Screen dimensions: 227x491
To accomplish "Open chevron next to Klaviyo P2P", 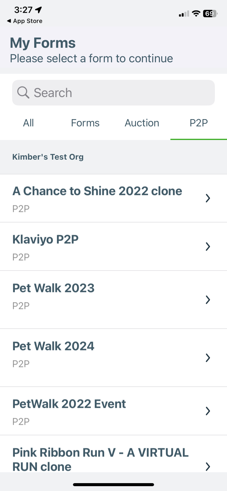I will pos(208,247).
